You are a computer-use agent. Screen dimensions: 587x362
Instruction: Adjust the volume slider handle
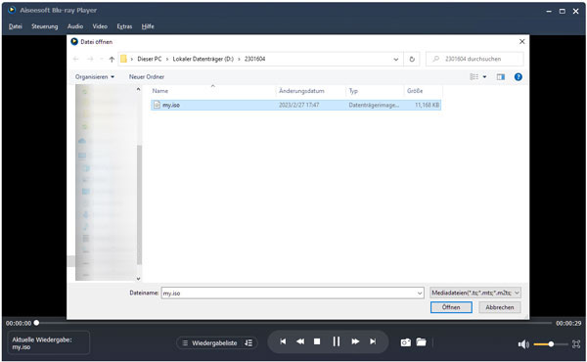click(x=551, y=344)
